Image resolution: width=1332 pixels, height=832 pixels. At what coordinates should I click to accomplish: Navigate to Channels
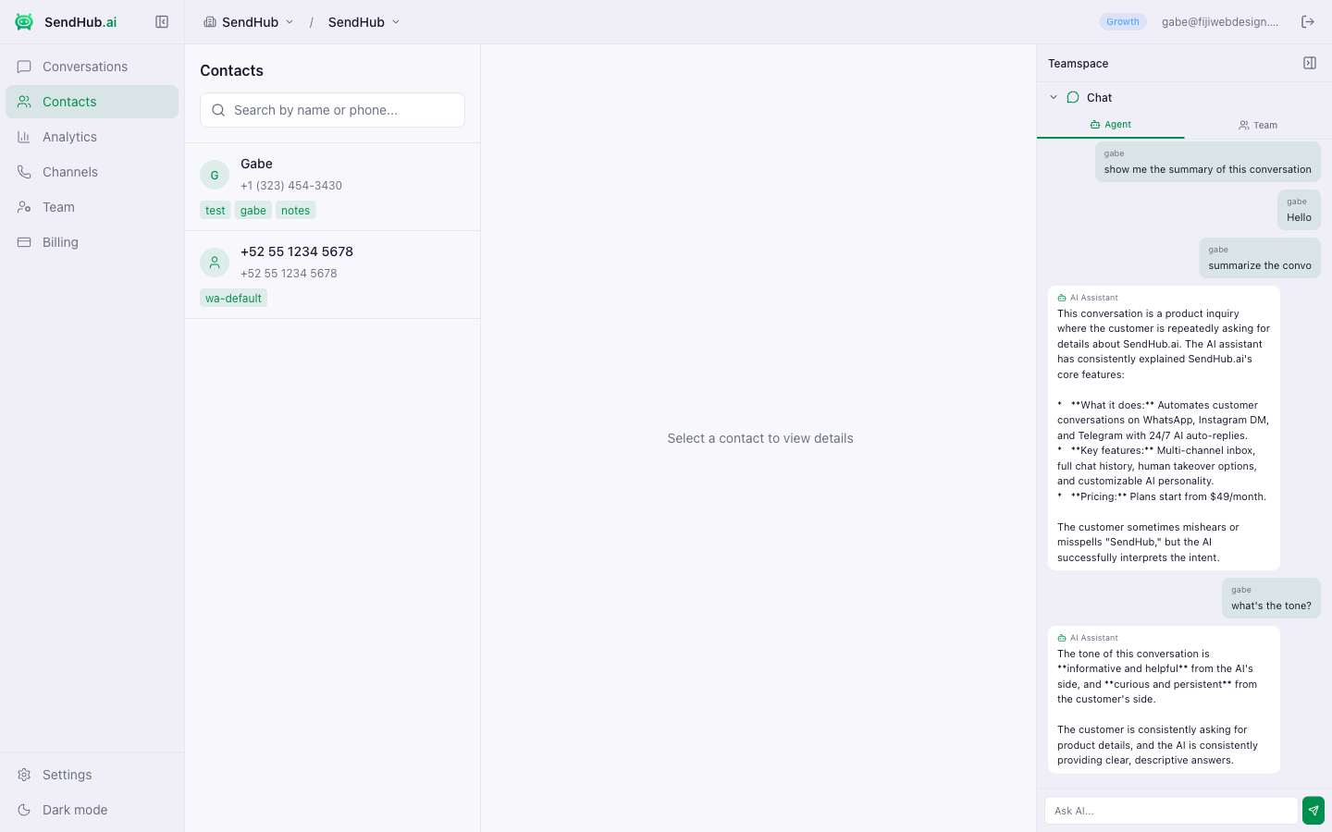pos(92,172)
